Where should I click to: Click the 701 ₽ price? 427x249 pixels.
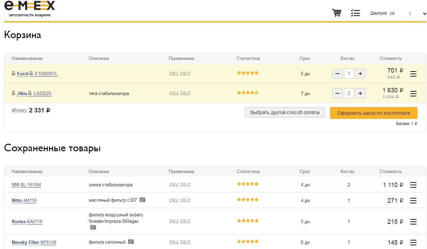(x=395, y=71)
